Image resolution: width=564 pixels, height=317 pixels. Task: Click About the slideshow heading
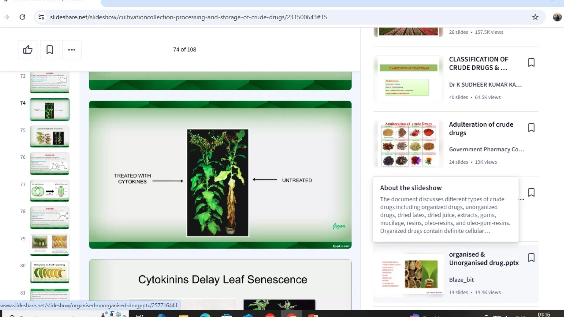[x=411, y=188]
